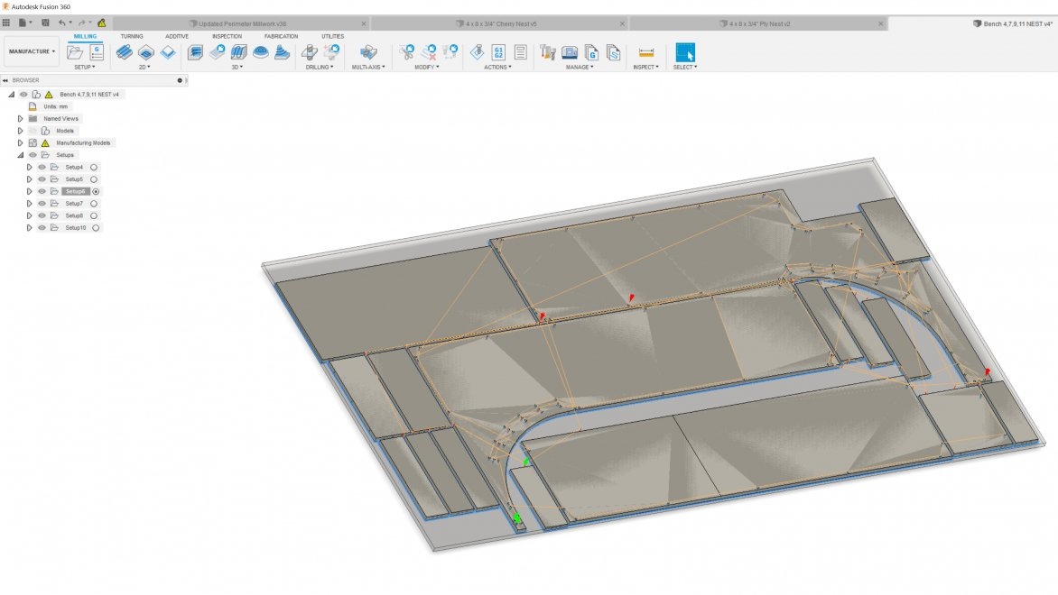Select the Face milling icon
The height and width of the screenshot is (595, 1058).
click(x=167, y=52)
